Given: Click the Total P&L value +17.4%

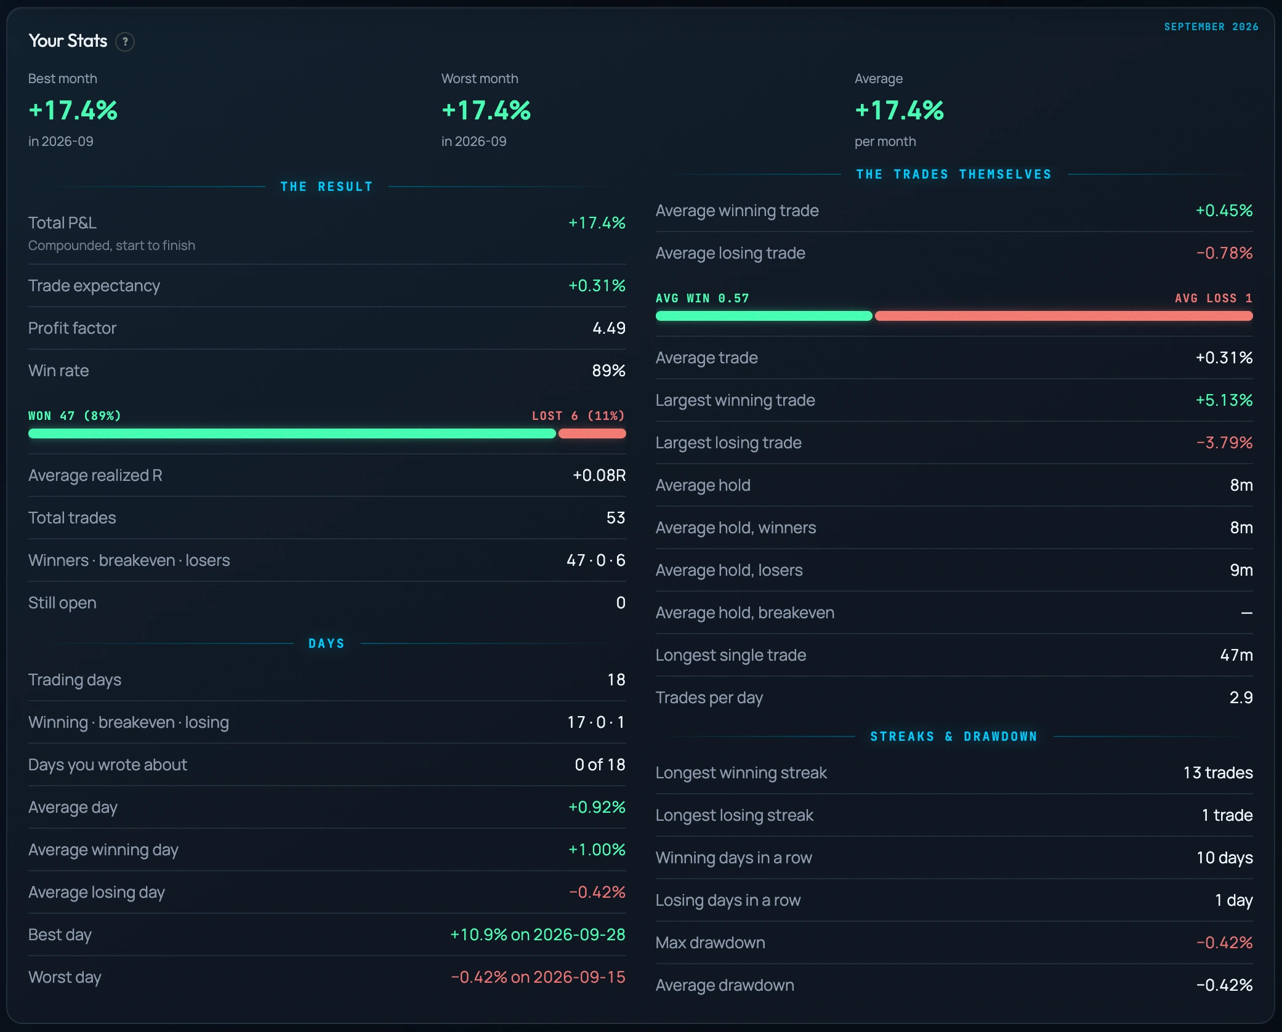Looking at the screenshot, I should coord(597,223).
